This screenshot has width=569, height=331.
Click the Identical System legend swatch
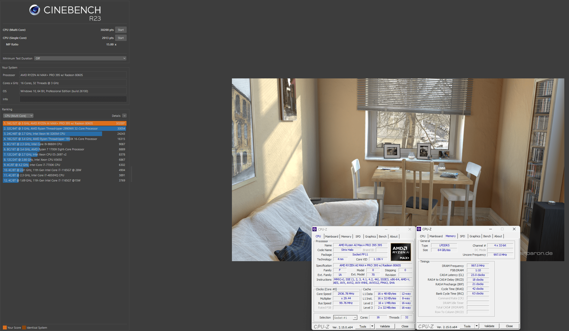click(24, 328)
